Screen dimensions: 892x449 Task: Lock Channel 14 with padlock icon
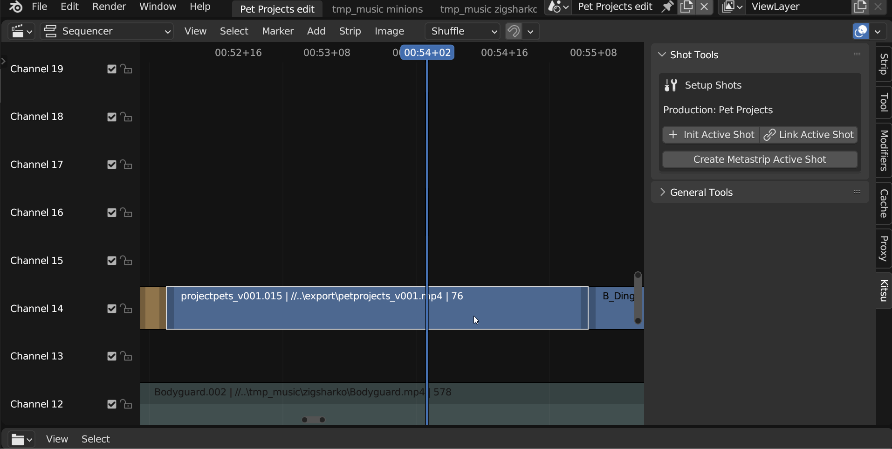[126, 309]
